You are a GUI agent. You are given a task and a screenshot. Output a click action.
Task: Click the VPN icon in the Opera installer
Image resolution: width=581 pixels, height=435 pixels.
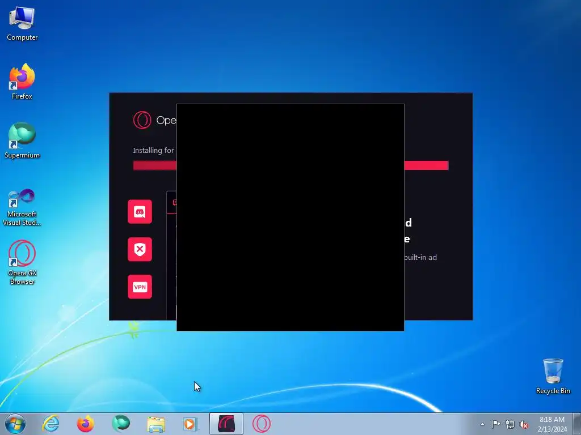[x=140, y=287]
